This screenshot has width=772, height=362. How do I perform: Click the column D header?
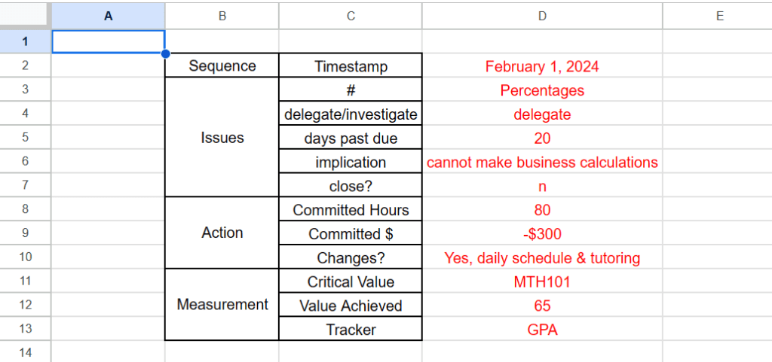(542, 14)
